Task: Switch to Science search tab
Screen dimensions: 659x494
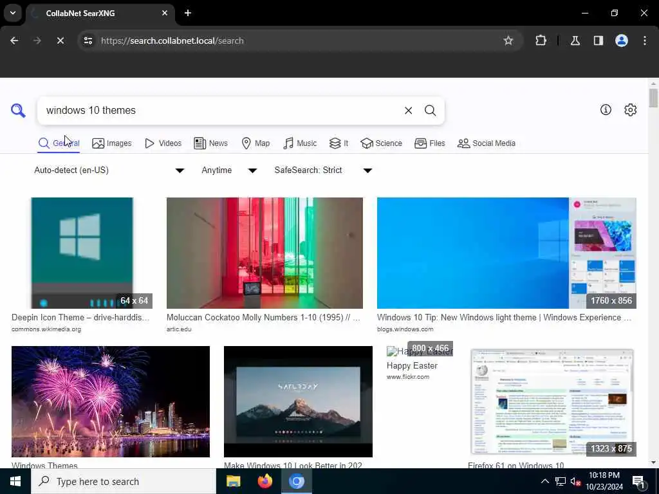Action: coord(381,143)
